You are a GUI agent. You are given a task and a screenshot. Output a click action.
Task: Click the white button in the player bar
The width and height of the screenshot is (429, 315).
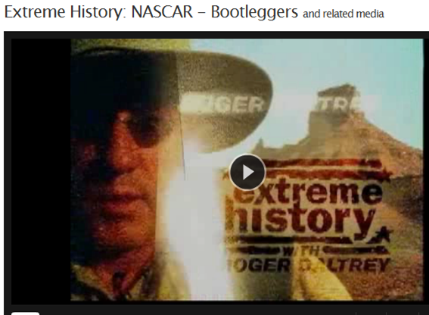(25, 313)
